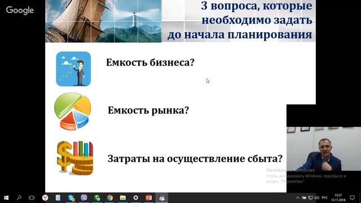Launch Yandex Browser from taskbar
This screenshot has height=203, width=361.
(x=45, y=198)
